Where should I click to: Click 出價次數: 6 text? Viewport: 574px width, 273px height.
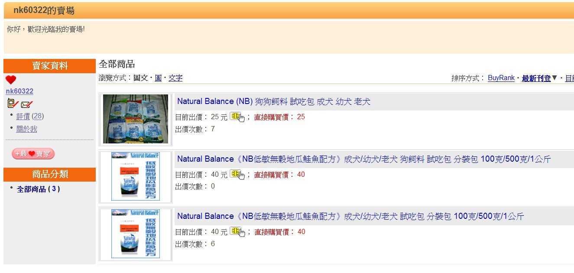pyautogui.click(x=195, y=244)
